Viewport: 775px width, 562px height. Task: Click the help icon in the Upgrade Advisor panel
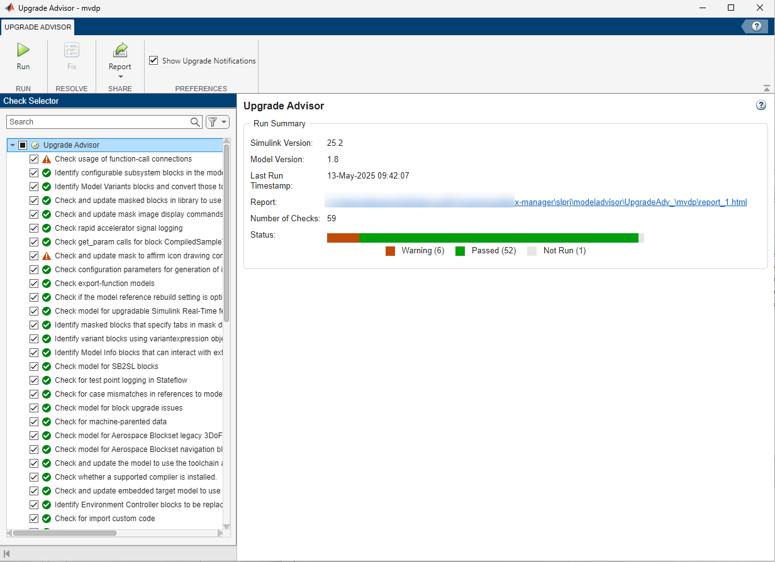click(762, 104)
